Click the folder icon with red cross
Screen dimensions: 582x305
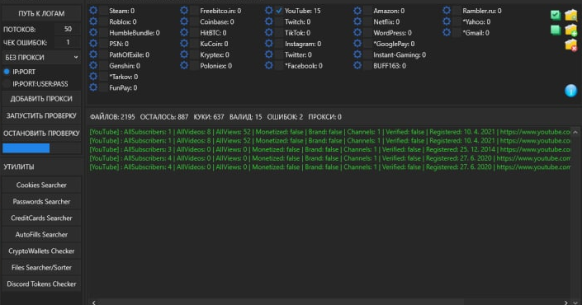[571, 45]
